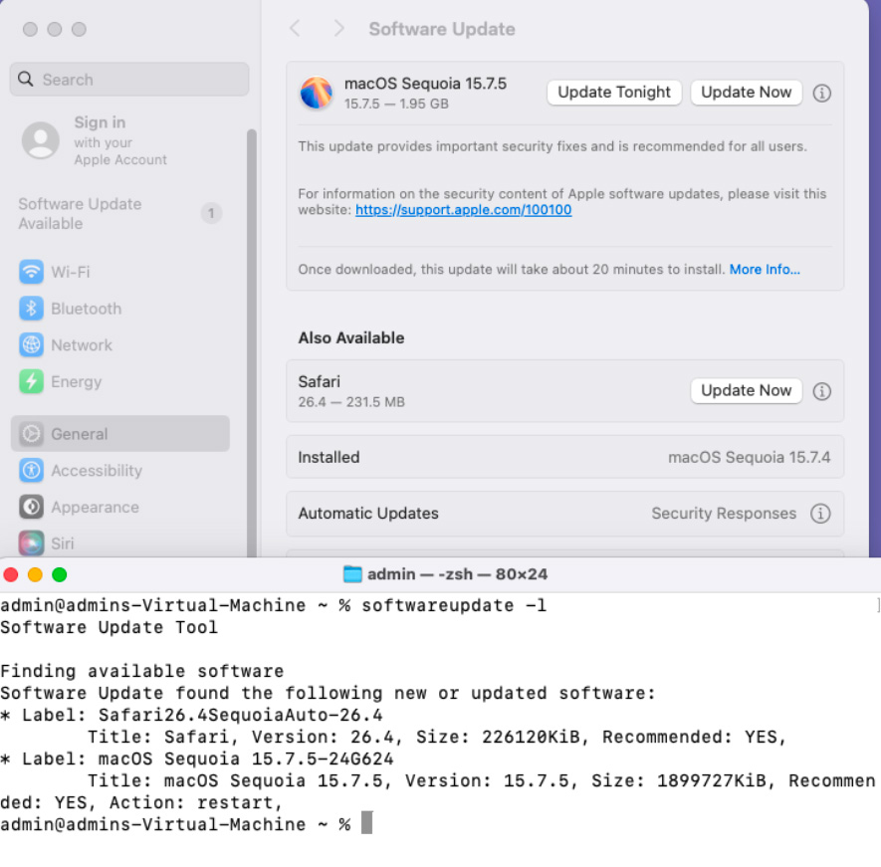Click the More Info… link
Screen dimensions: 881x867
pyautogui.click(x=765, y=270)
